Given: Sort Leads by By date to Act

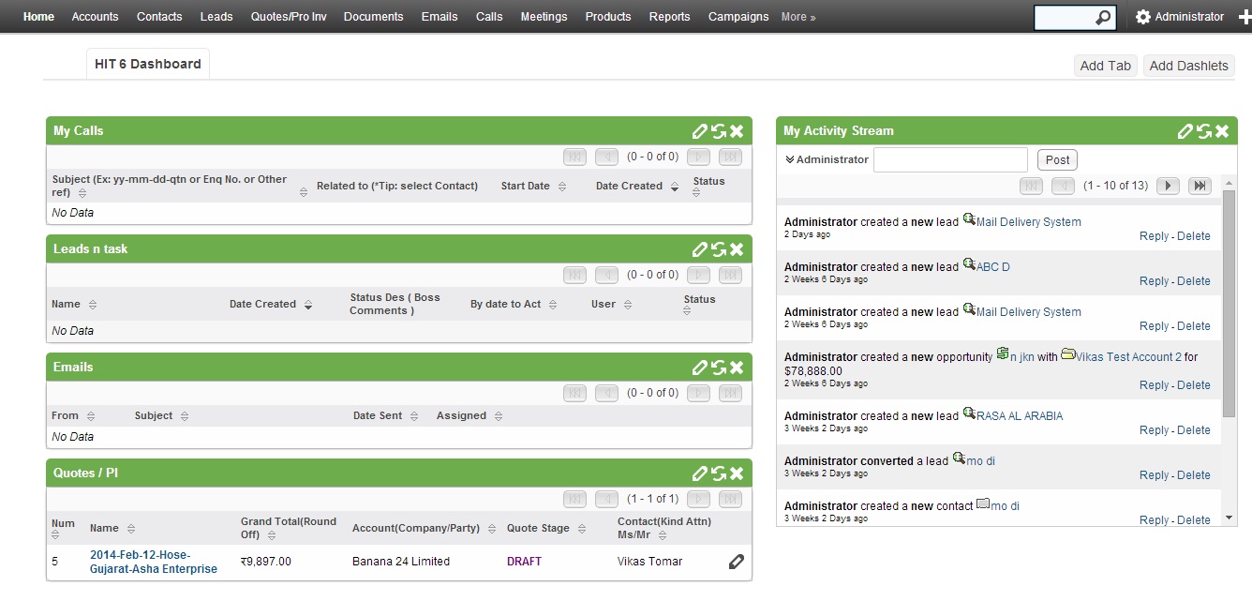Looking at the screenshot, I should tap(553, 305).
